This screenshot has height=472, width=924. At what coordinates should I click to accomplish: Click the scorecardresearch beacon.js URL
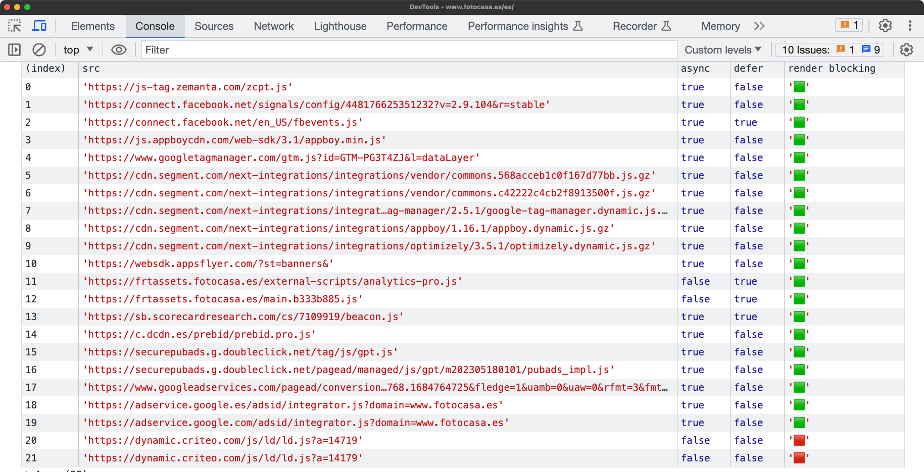243,317
